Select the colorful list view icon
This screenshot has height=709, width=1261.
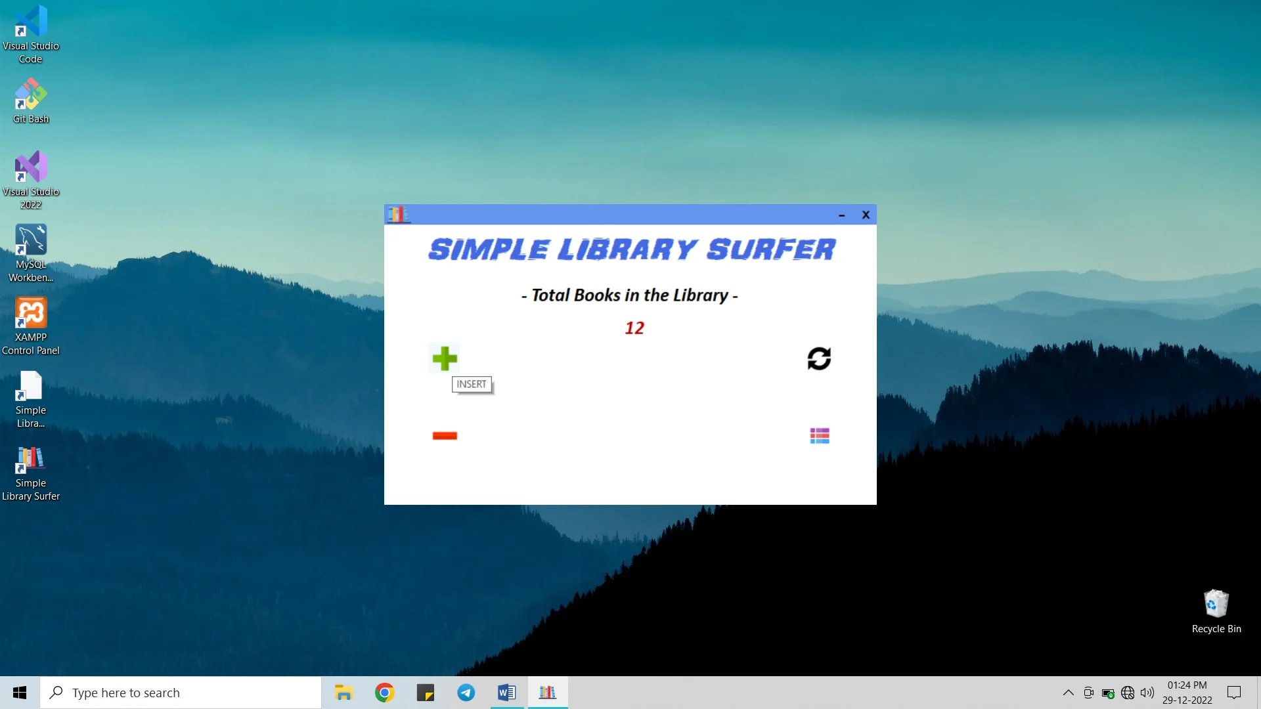coord(819,435)
